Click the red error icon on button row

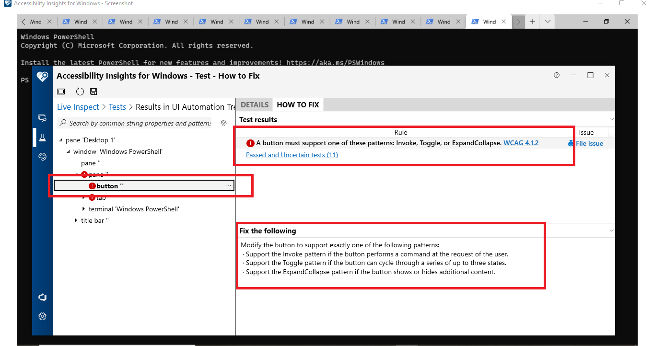[92, 186]
